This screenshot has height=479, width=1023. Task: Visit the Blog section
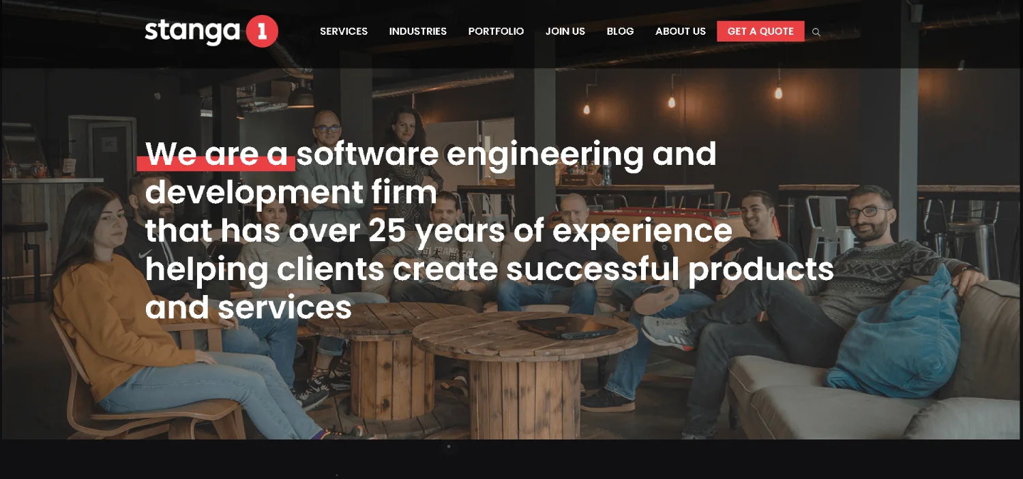[x=620, y=31]
